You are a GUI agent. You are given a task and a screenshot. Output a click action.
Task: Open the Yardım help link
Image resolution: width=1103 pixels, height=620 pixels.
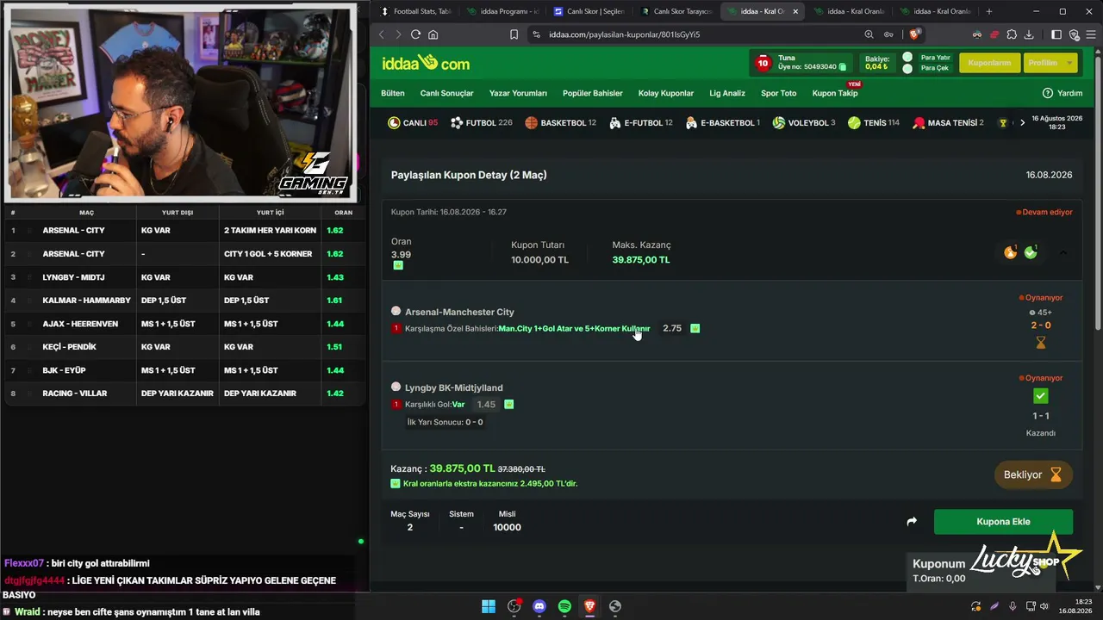pyautogui.click(x=1062, y=93)
